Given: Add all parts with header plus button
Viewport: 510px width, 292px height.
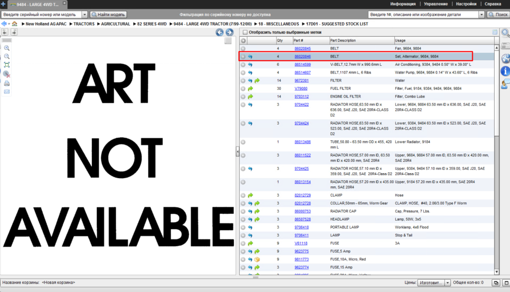Looking at the screenshot, I should [243, 41].
